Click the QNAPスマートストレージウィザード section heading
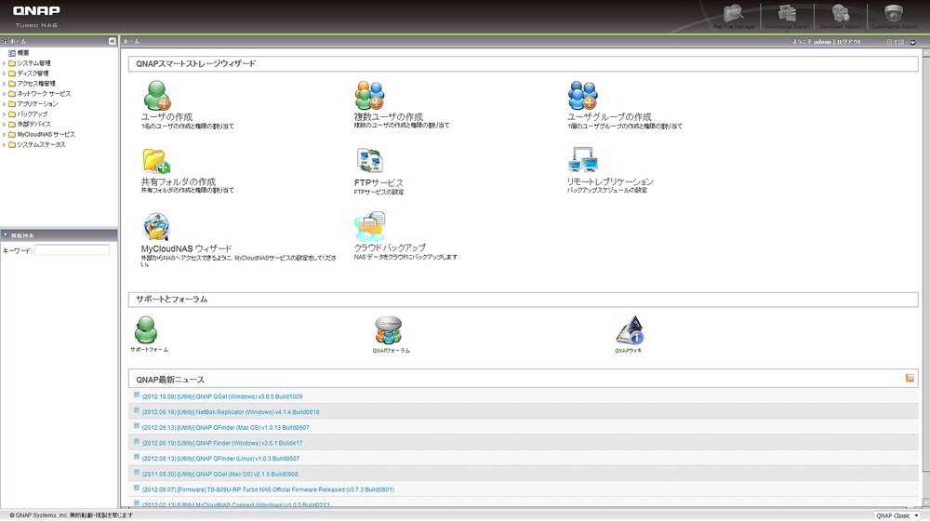 (195, 63)
